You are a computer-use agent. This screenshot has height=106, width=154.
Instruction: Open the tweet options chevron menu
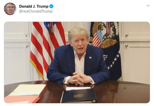pyautogui.click(x=148, y=6)
